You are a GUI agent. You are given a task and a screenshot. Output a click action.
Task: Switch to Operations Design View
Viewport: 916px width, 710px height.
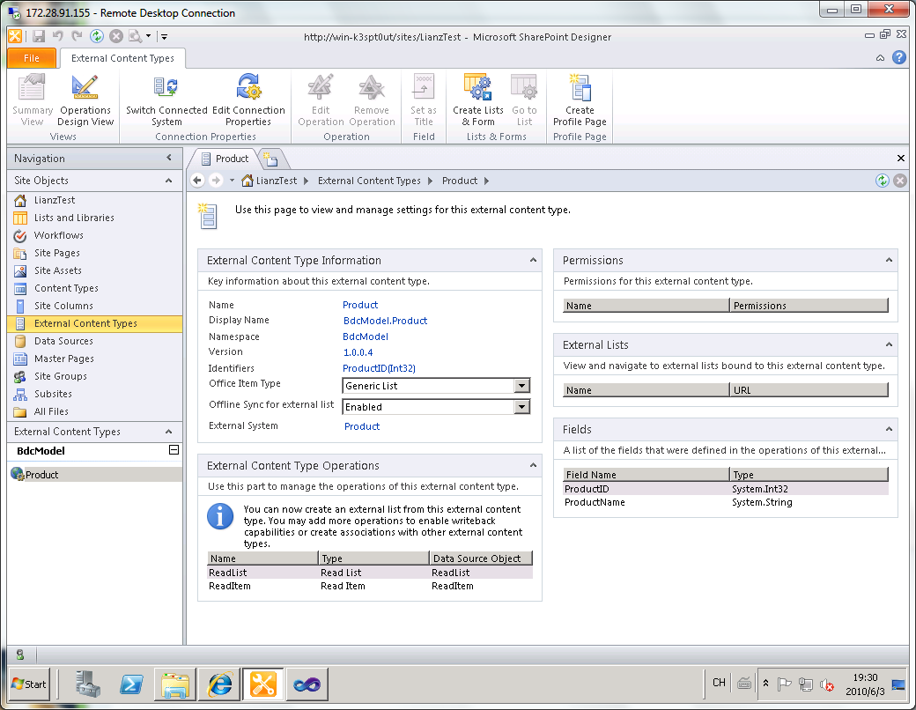point(85,100)
